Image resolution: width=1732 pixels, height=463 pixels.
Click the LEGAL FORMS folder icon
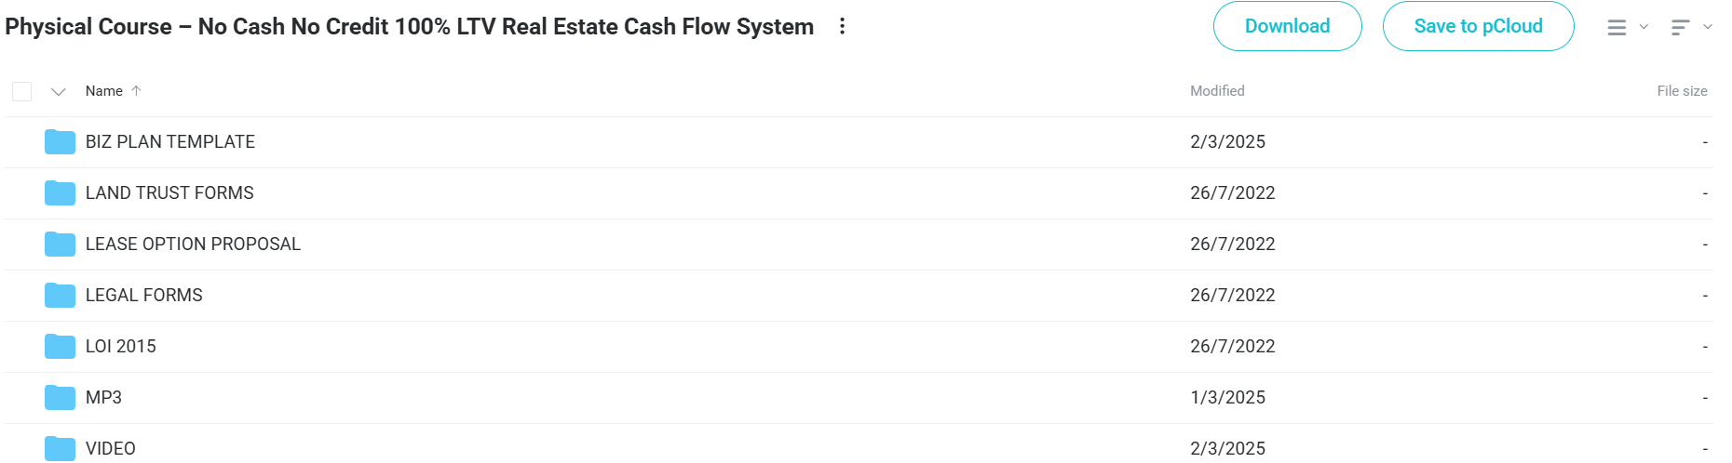(60, 296)
